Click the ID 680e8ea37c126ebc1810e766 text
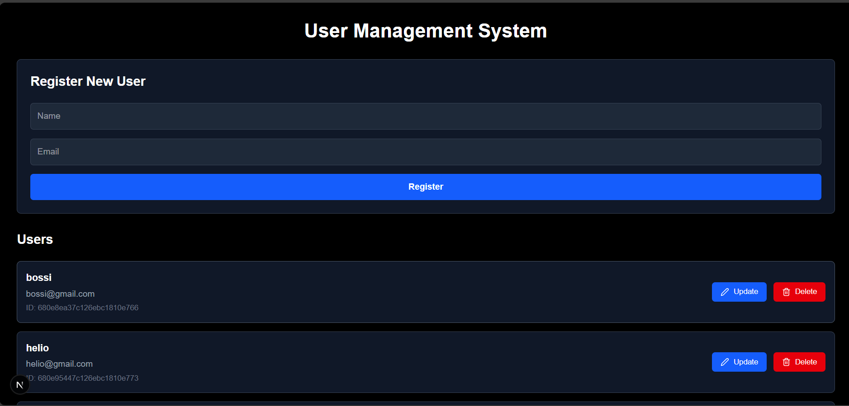The height and width of the screenshot is (406, 849). point(82,308)
